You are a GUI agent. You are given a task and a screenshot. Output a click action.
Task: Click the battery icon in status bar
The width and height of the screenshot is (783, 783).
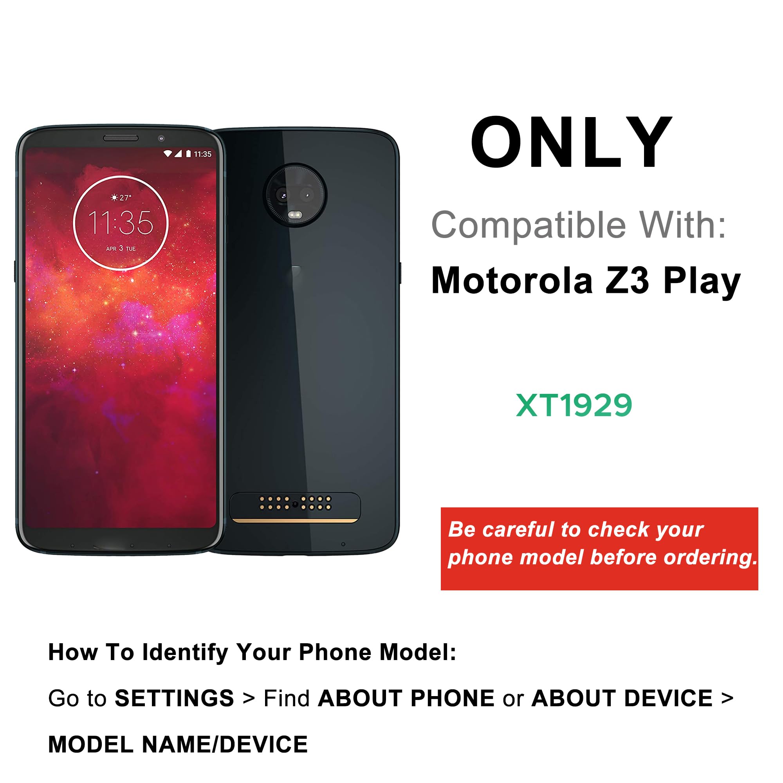tap(188, 153)
